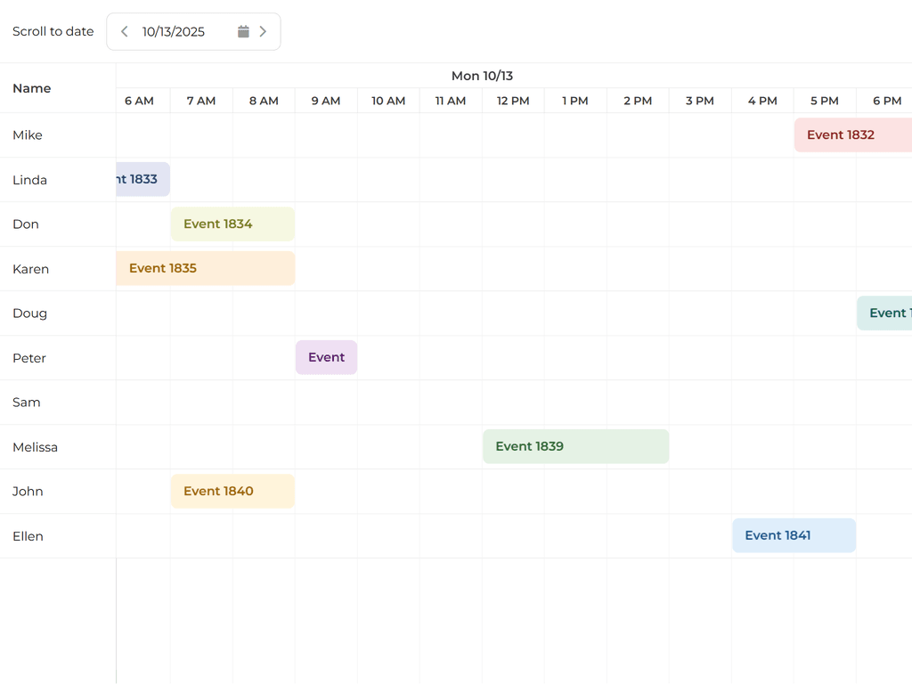Click the Scroll to date label
Image resolution: width=912 pixels, height=684 pixels.
coord(53,30)
